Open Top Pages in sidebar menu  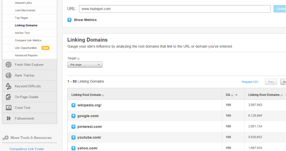click(x=21, y=18)
